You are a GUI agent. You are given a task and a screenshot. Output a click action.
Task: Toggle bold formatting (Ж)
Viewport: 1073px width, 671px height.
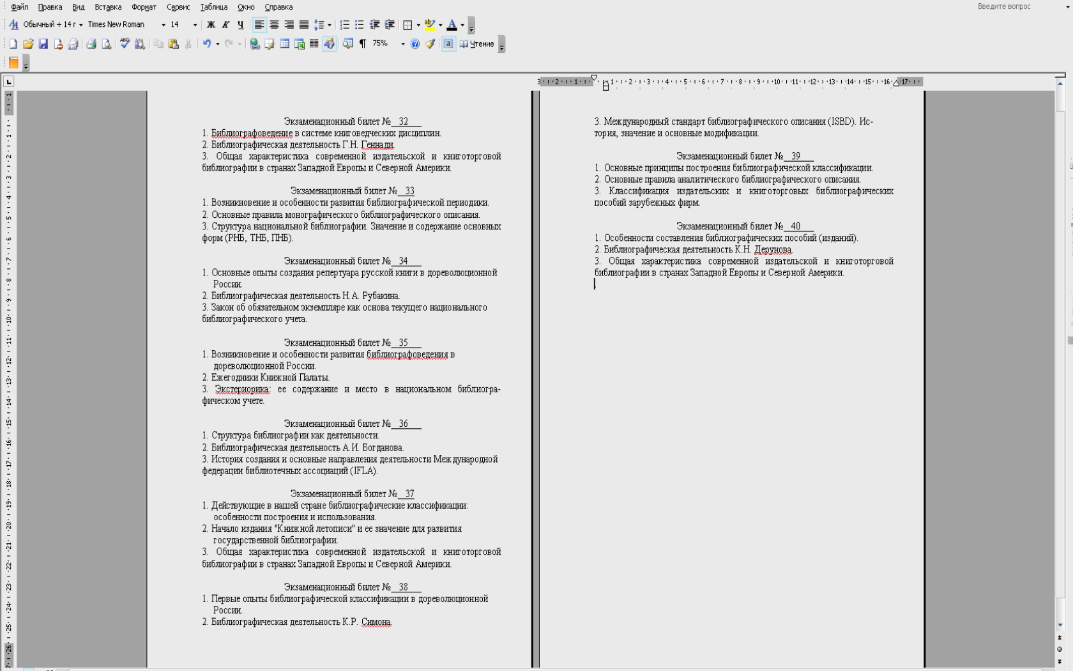[211, 25]
